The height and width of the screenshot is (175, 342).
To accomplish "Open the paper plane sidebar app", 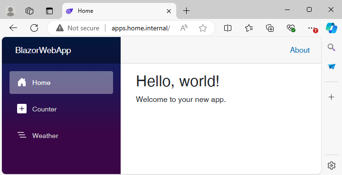I will coord(332,66).
